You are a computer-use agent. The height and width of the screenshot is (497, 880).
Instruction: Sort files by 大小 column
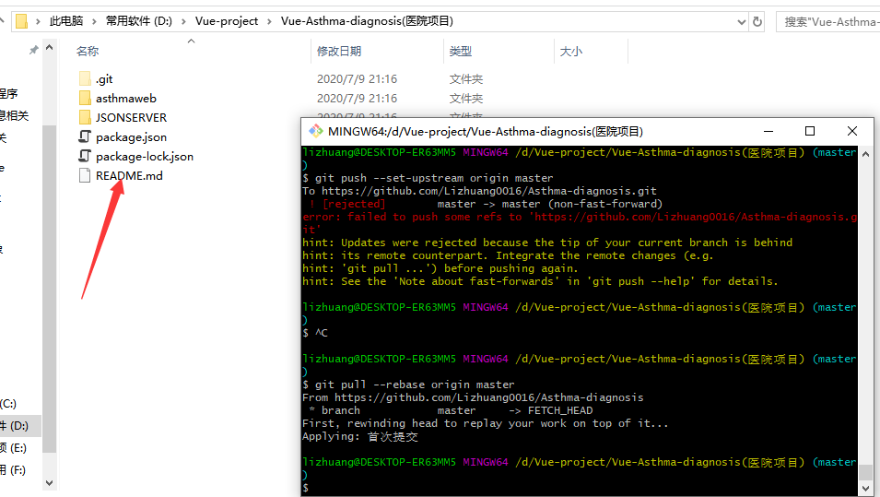(570, 51)
